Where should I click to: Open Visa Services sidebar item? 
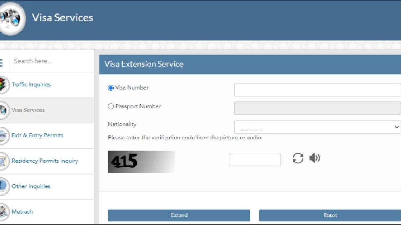(x=28, y=110)
